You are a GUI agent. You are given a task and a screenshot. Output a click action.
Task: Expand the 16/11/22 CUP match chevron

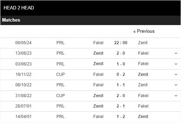176,74
